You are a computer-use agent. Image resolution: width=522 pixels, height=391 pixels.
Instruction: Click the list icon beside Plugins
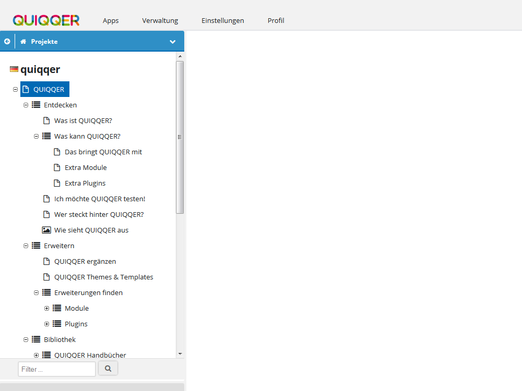tap(57, 324)
